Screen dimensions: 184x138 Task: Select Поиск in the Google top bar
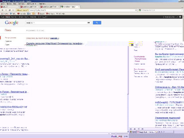point(8,17)
